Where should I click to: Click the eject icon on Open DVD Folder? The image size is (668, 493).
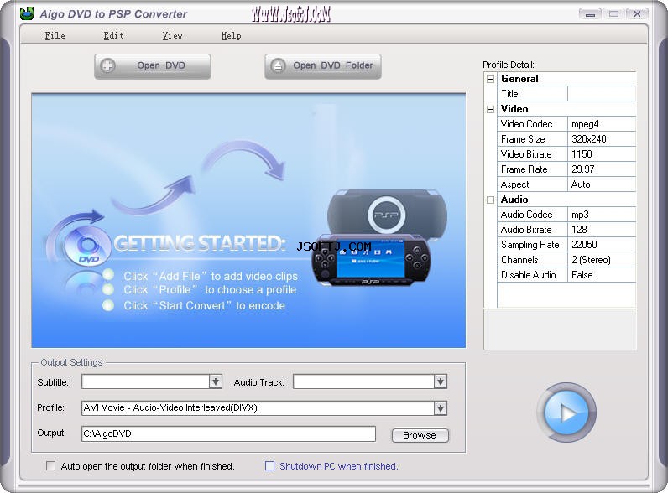click(x=278, y=65)
